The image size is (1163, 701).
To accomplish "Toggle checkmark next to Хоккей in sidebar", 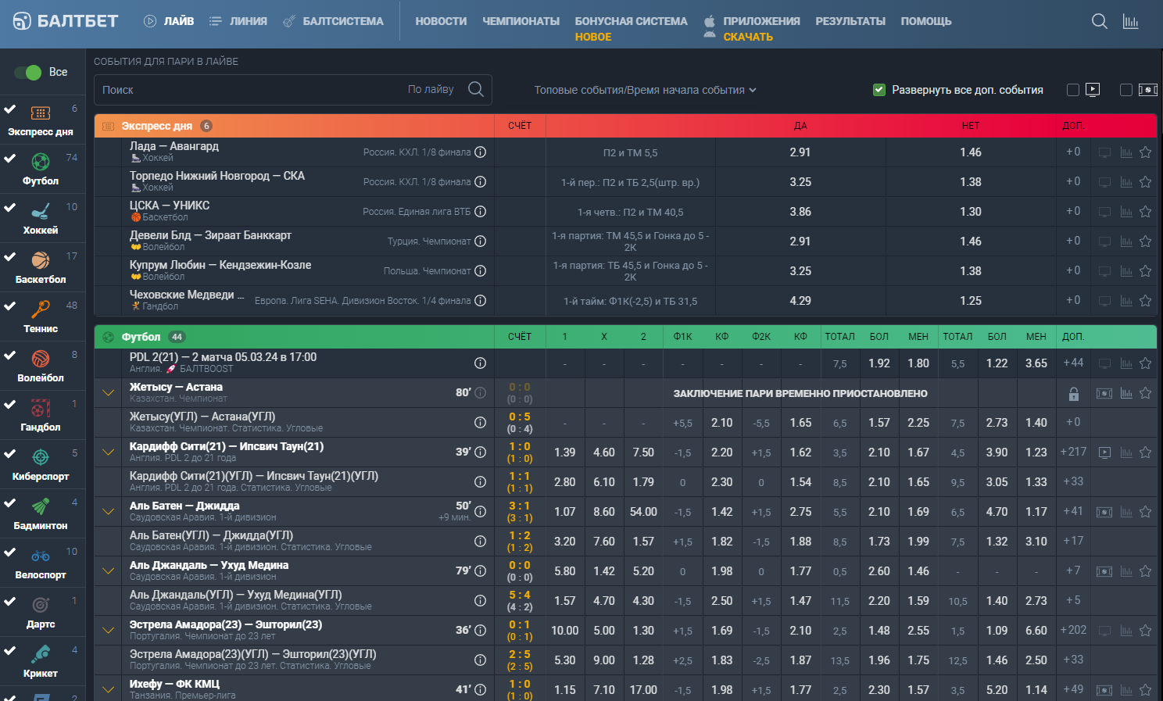I will coord(10,207).
